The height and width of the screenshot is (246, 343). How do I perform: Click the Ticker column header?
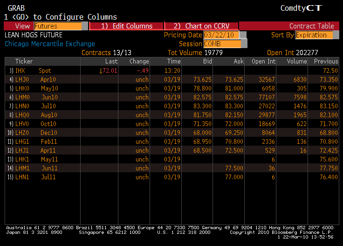pyautogui.click(x=24, y=61)
